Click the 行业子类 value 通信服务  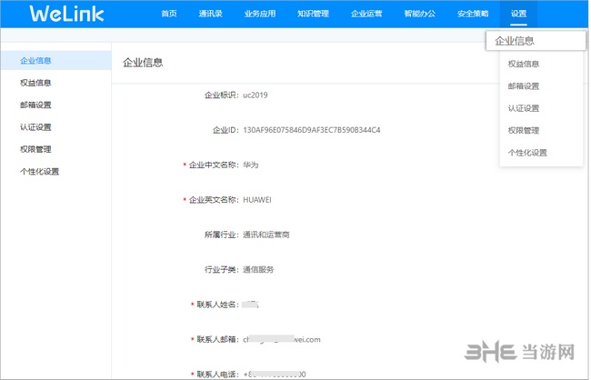258,269
